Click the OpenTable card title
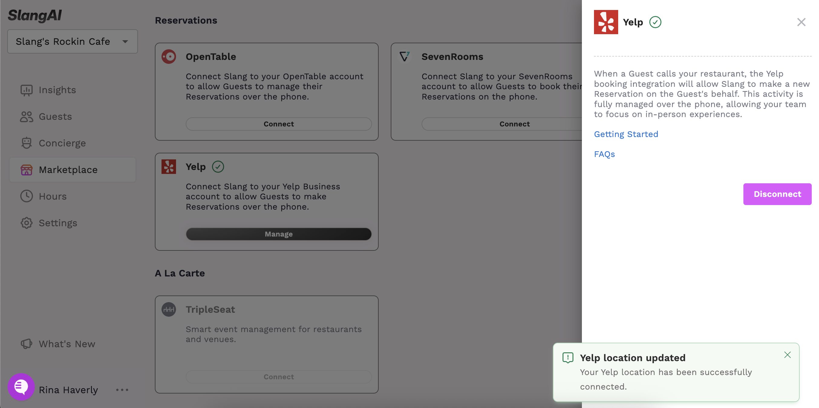 [211, 57]
